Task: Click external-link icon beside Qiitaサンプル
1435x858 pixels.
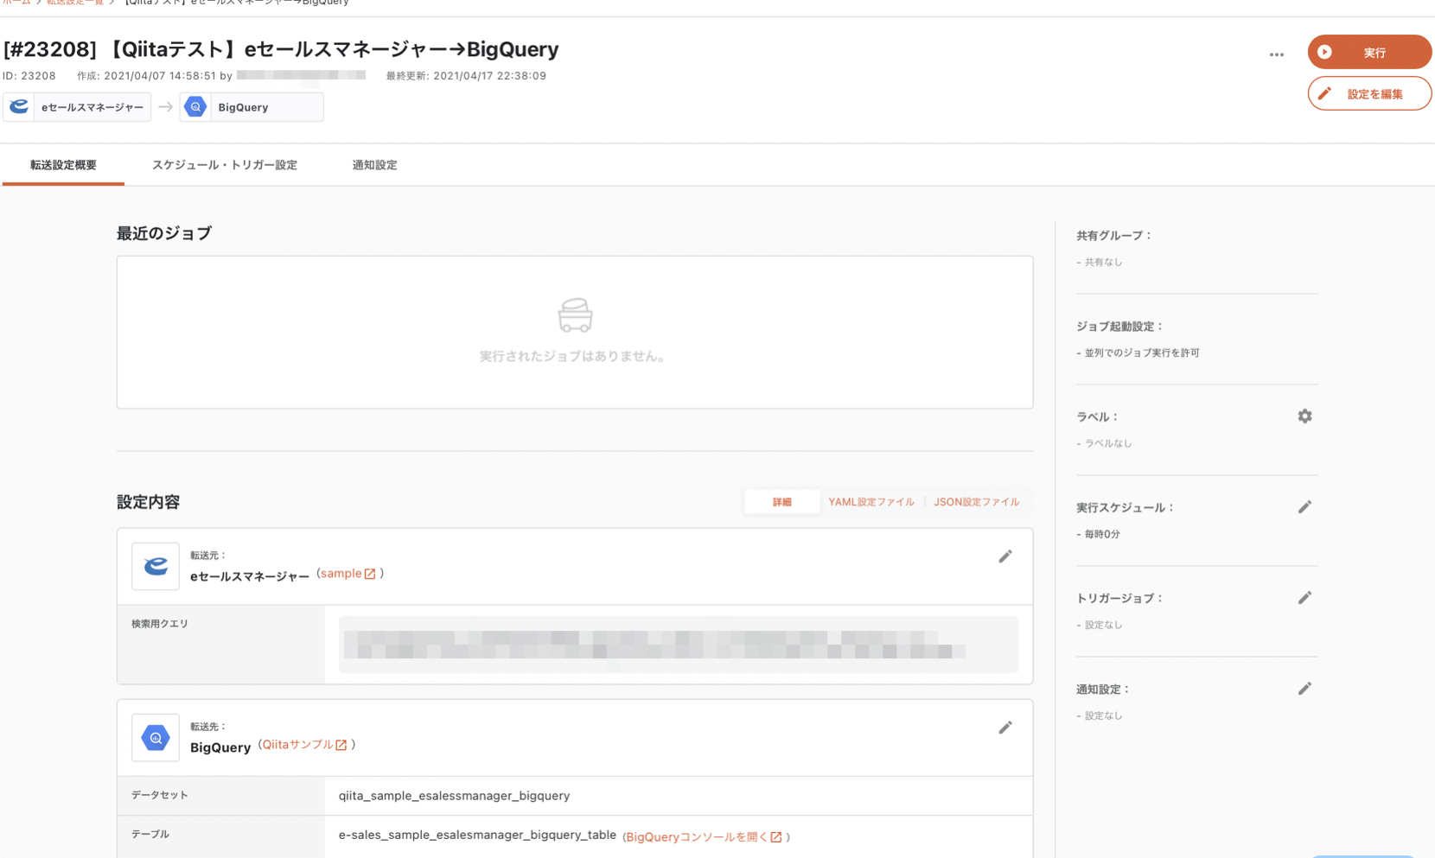Action: (x=341, y=745)
